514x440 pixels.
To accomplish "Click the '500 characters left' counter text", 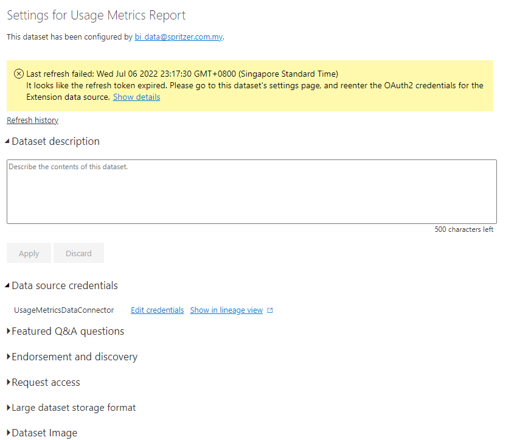I will pyautogui.click(x=464, y=229).
